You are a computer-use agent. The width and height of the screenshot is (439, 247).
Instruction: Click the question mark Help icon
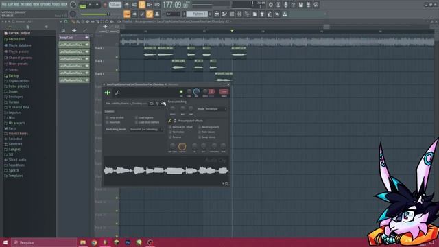pyautogui.click(x=293, y=5)
